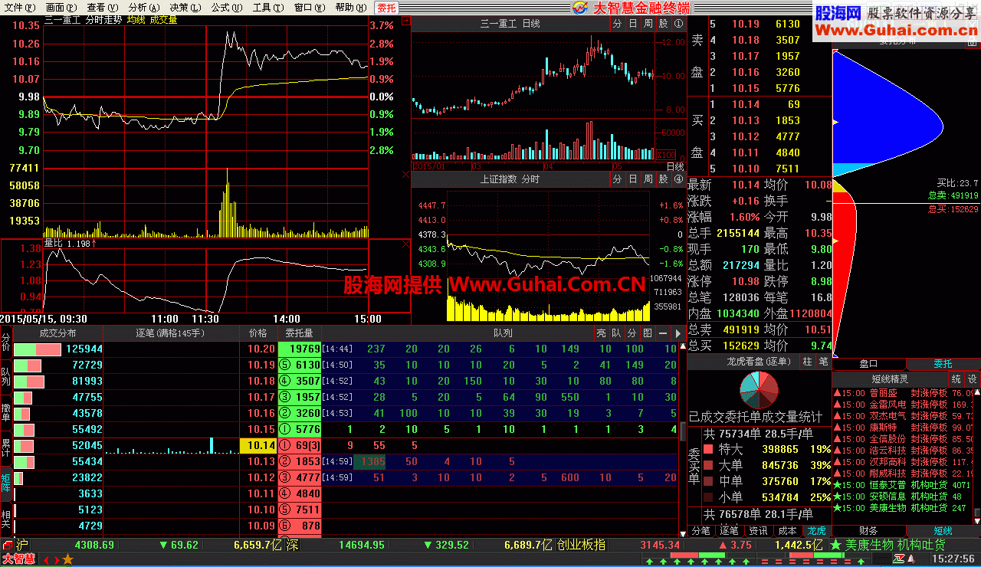Click minus icon in 队列 header
The image size is (981, 567).
pos(662,333)
